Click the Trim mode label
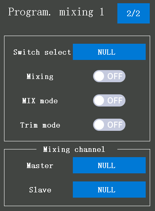This screenshot has height=211, width=155. pyautogui.click(x=40, y=125)
